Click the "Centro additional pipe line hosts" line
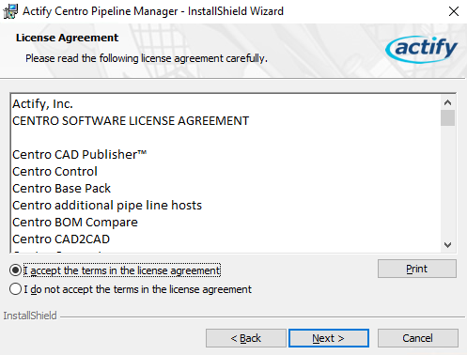The width and height of the screenshot is (467, 355). (x=107, y=206)
